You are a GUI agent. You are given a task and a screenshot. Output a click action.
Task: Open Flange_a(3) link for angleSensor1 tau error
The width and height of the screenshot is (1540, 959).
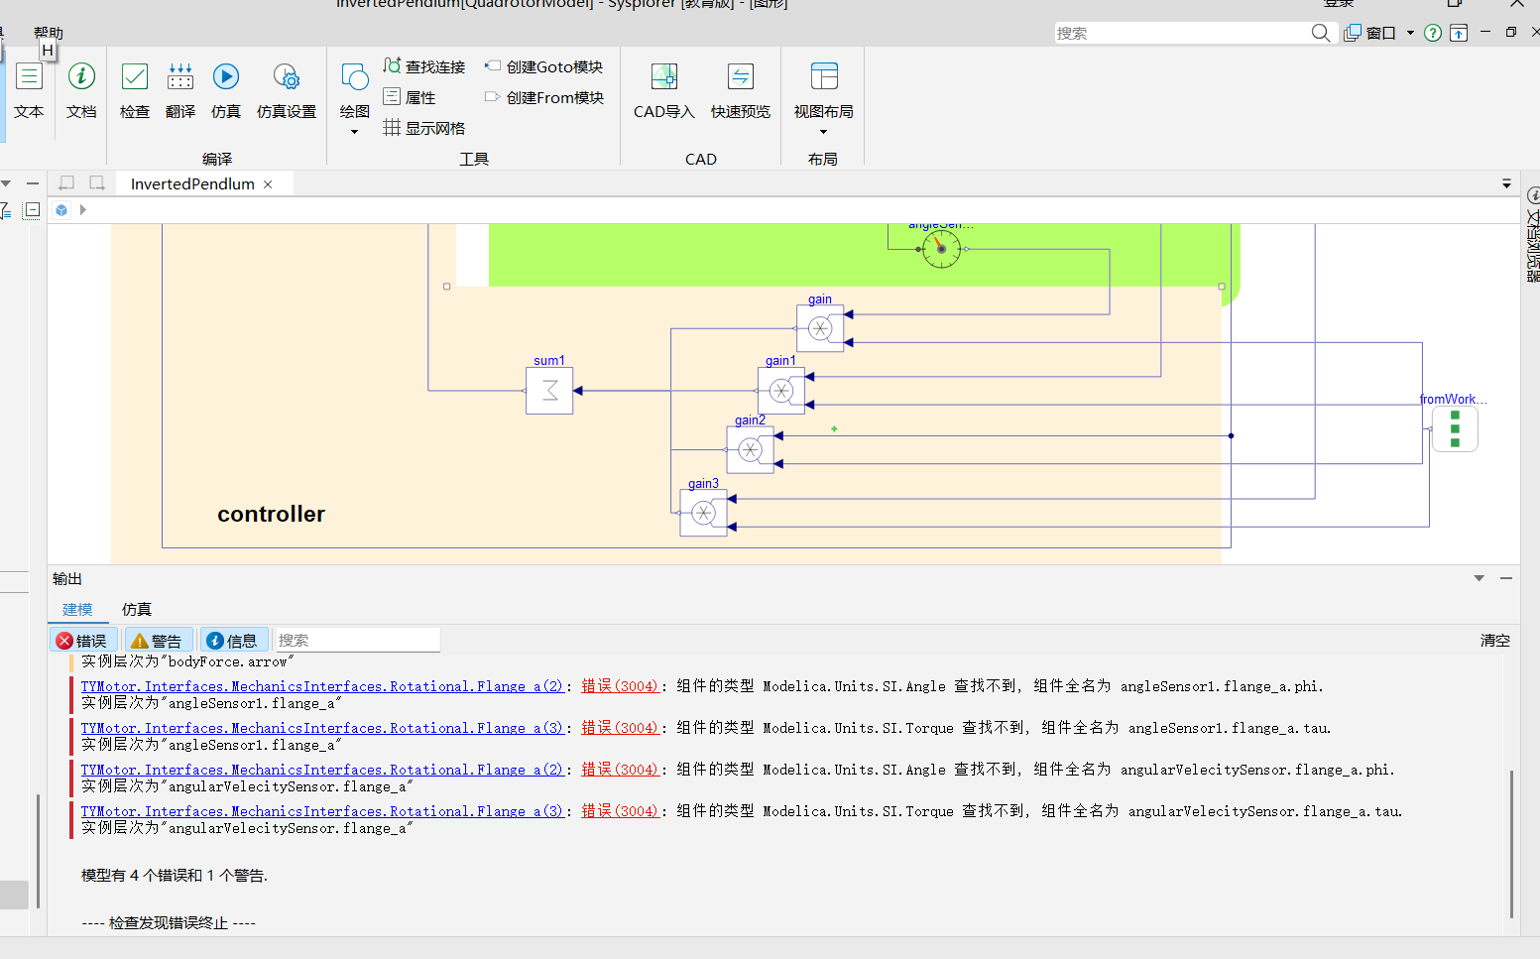click(x=322, y=728)
